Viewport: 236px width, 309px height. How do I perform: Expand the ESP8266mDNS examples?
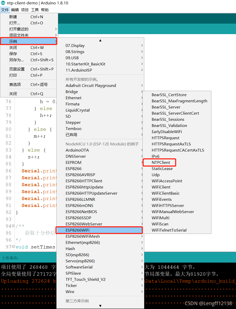100,205
